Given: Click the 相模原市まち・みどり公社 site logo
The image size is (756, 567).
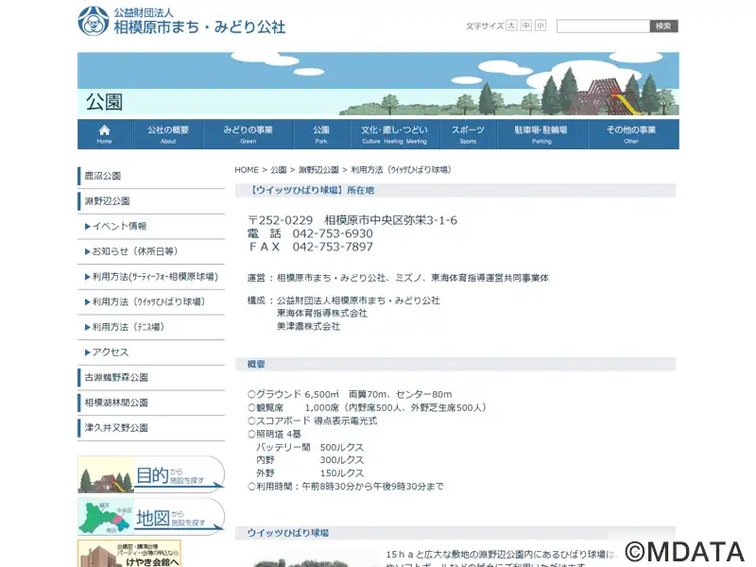Looking at the screenshot, I should [x=181, y=21].
